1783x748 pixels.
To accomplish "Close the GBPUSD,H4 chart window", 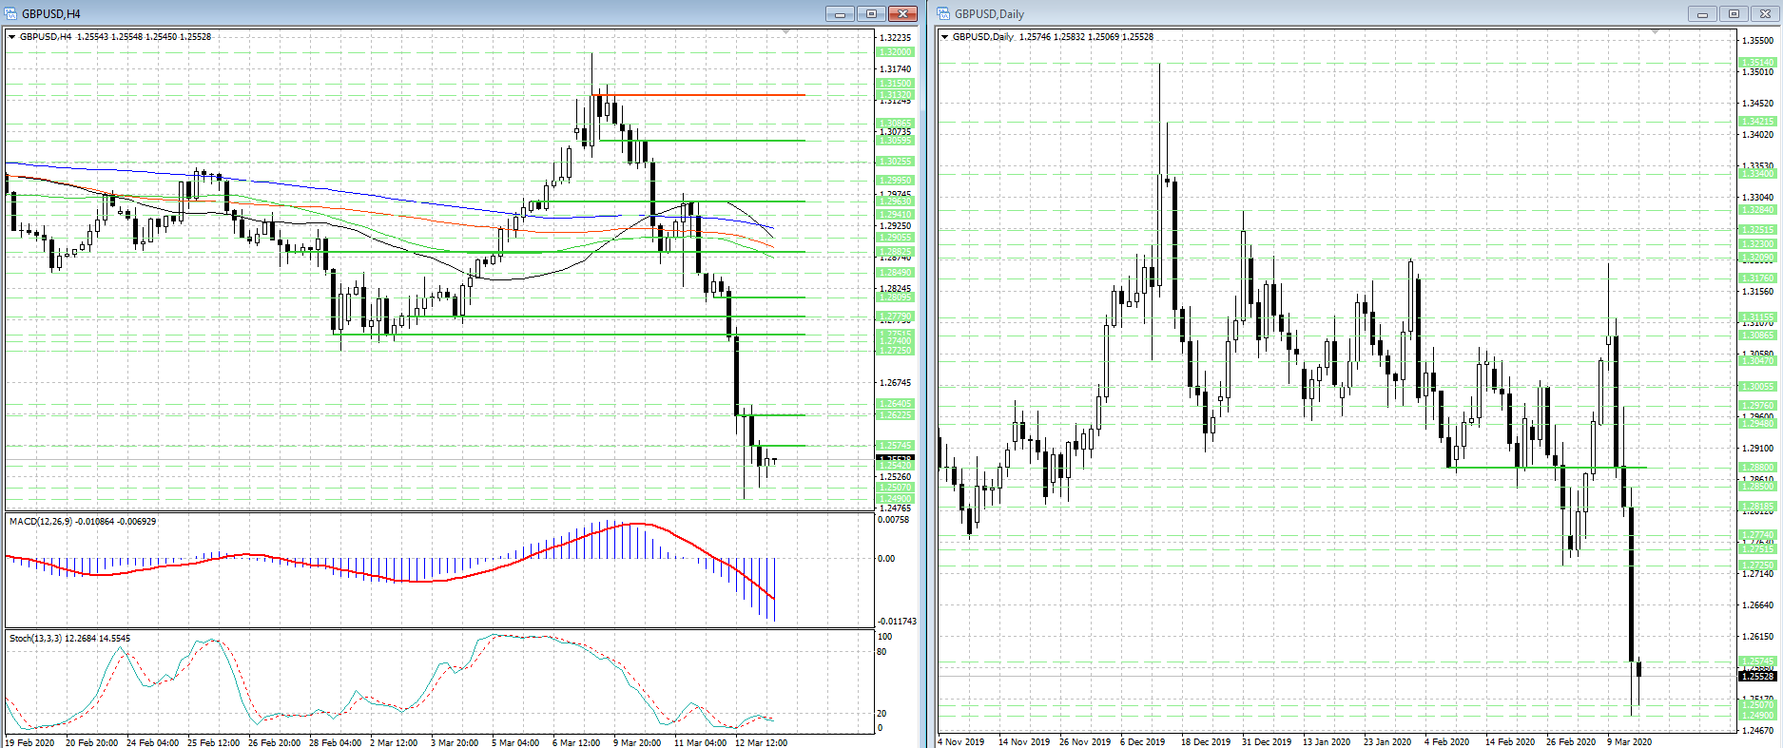I will [x=902, y=13].
